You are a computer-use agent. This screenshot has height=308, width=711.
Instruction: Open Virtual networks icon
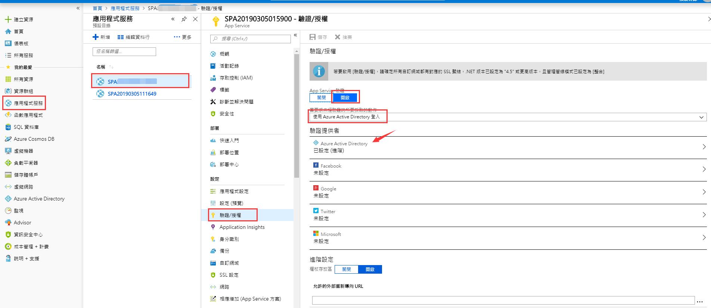tap(8, 187)
